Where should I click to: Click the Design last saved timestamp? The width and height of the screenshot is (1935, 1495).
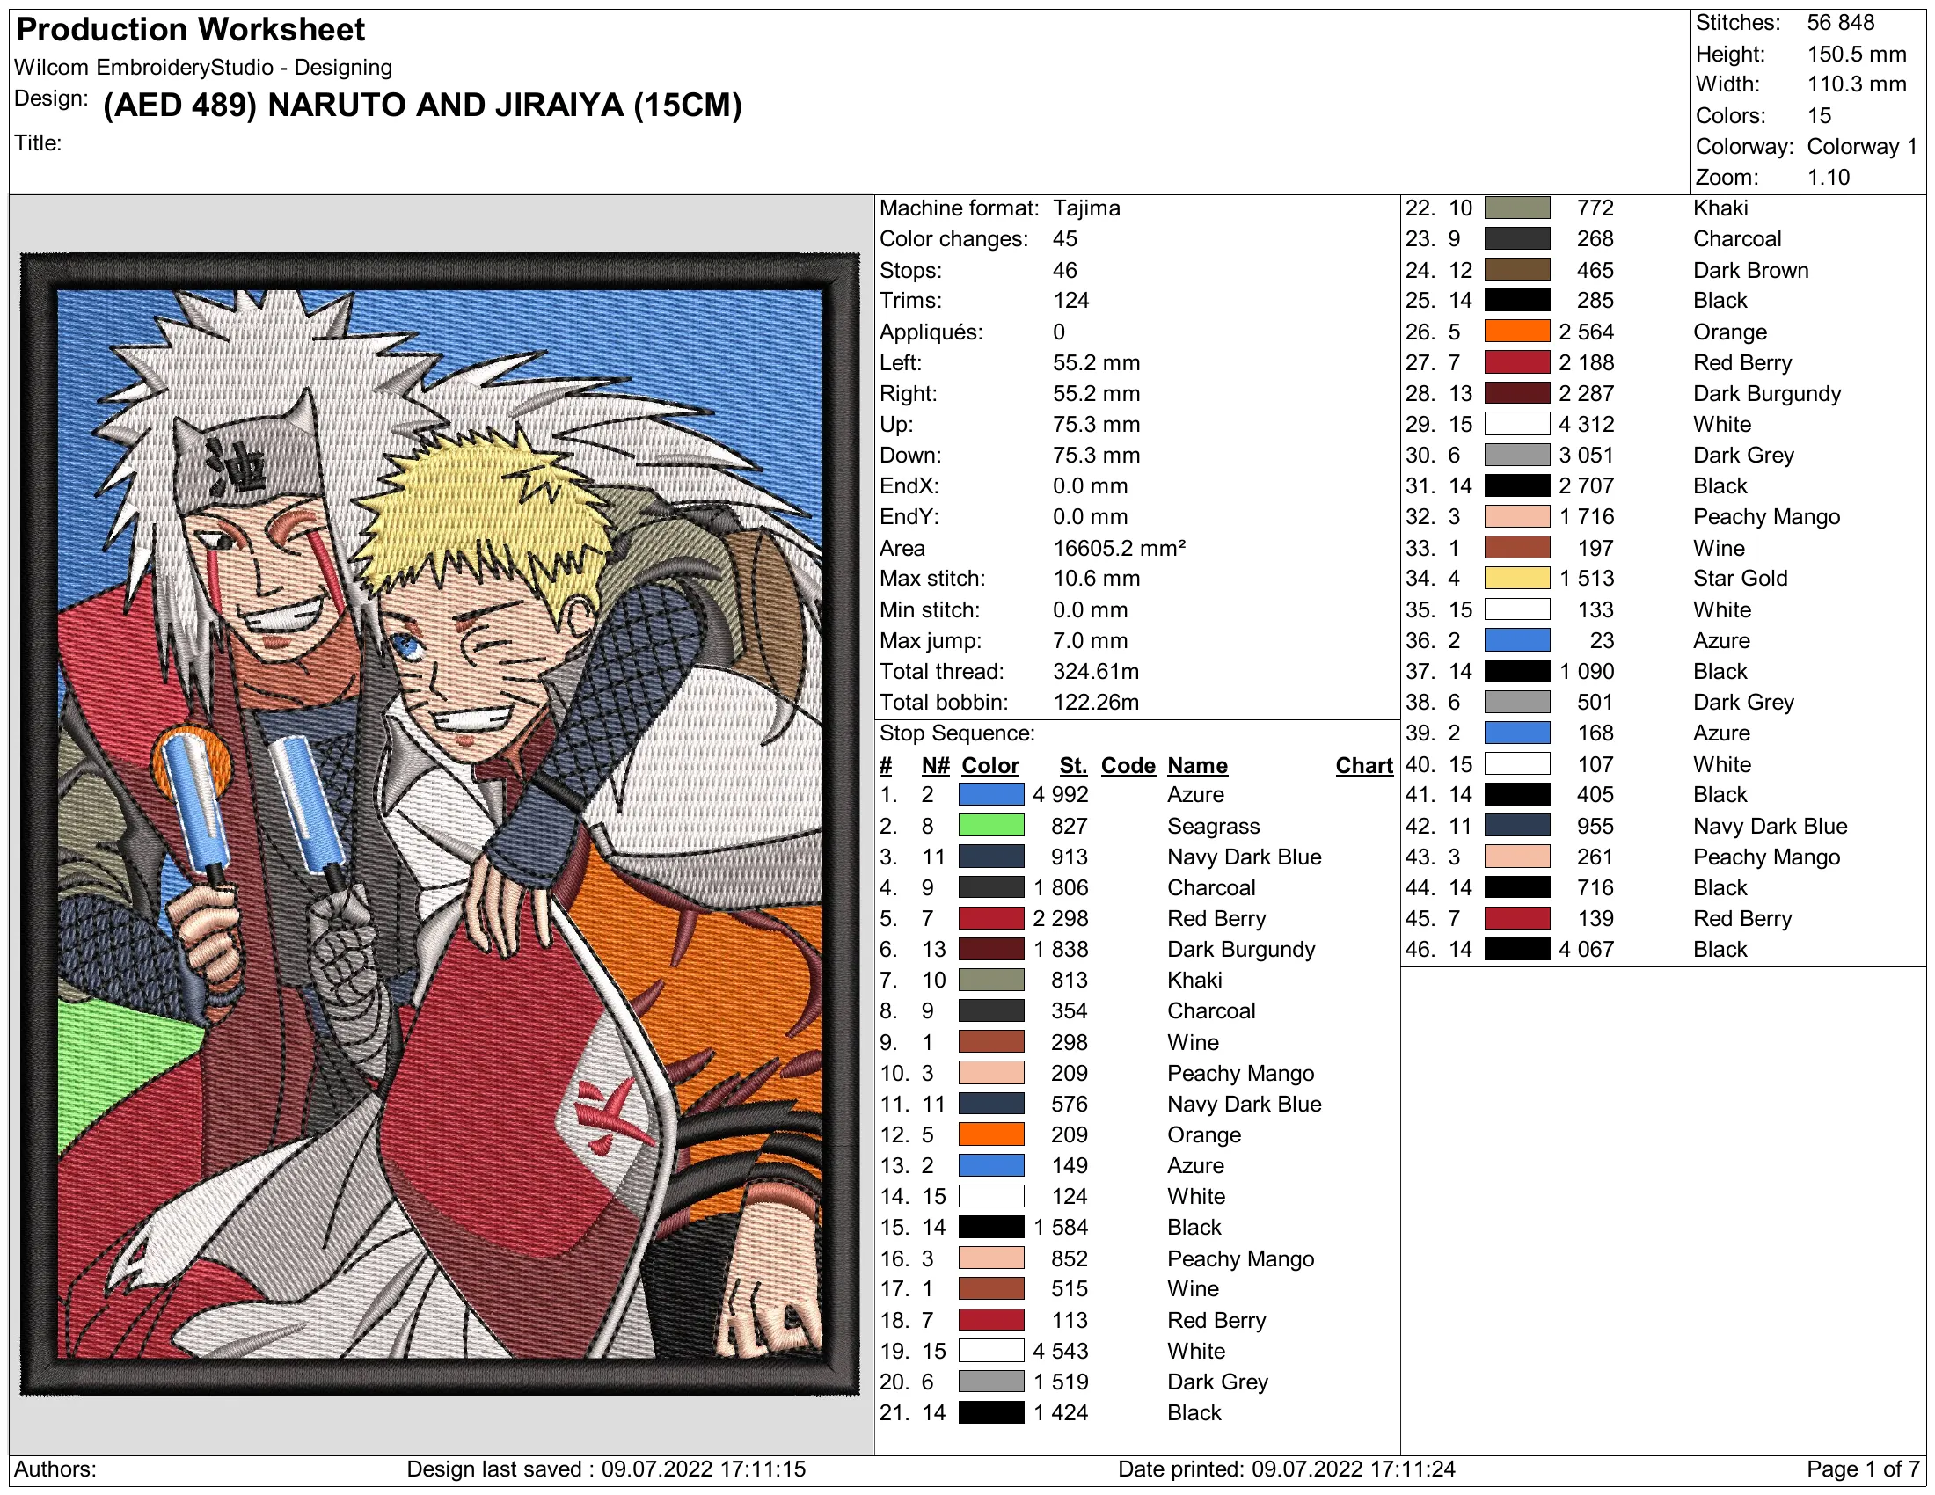tap(606, 1469)
